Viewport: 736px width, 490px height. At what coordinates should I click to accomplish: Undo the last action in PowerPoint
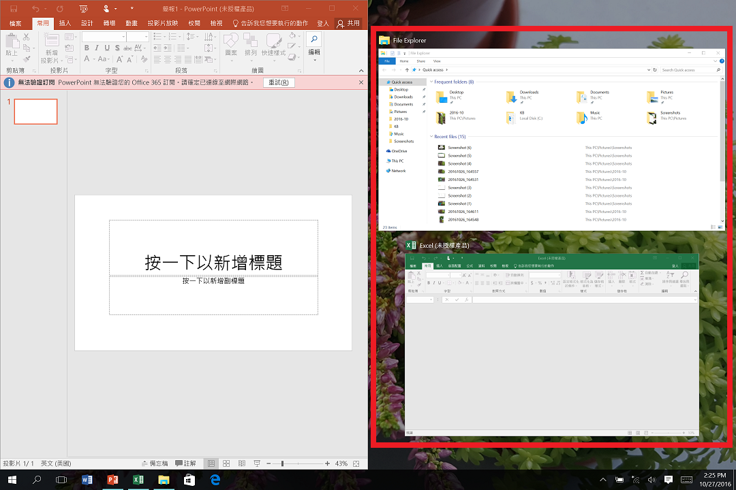point(35,8)
